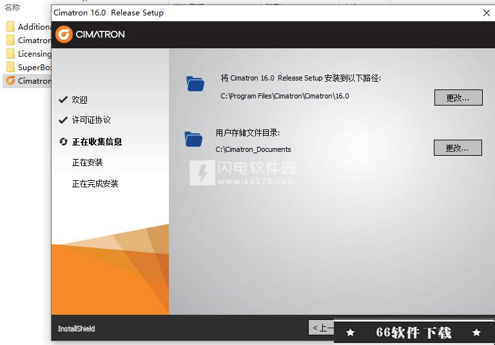This screenshot has height=345, width=495.
Task: Go back with the 上一步 button
Action: point(321,328)
